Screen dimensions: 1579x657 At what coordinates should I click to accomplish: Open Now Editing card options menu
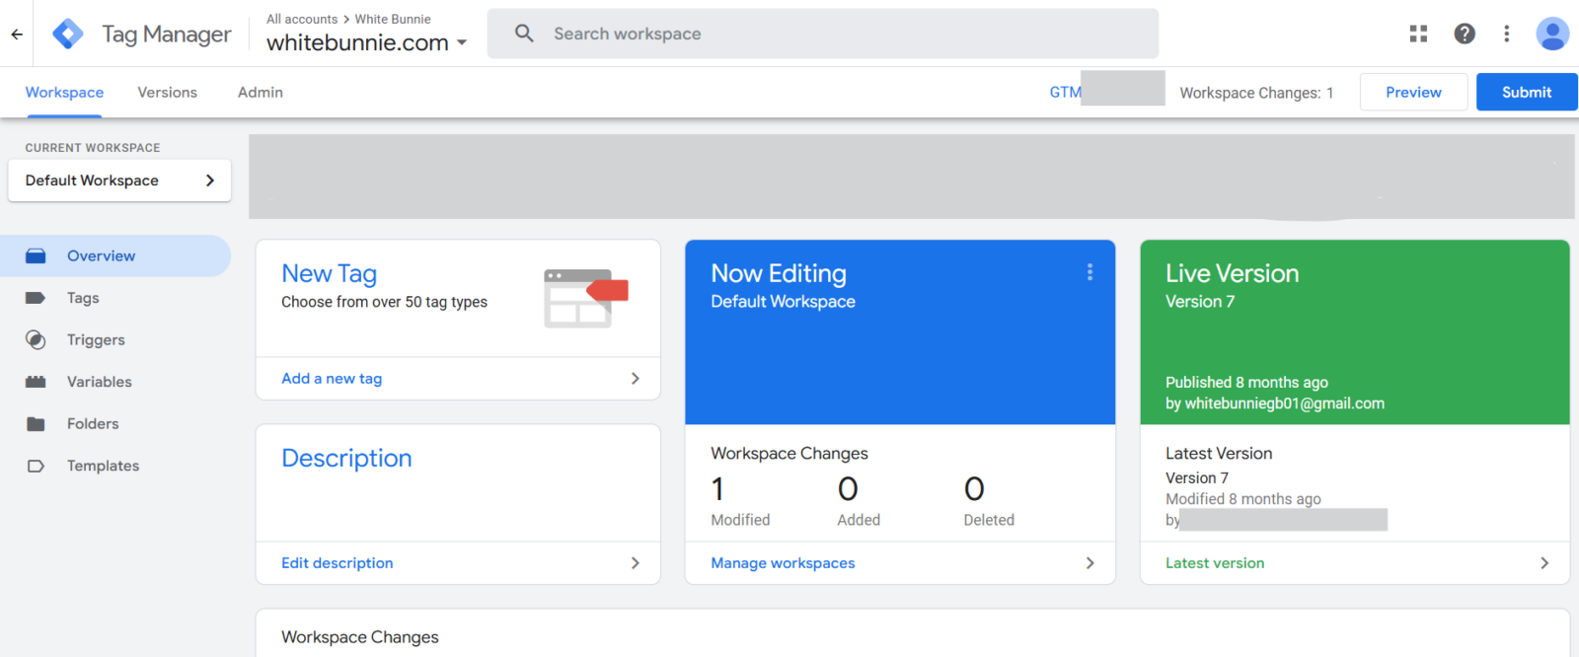click(x=1090, y=272)
